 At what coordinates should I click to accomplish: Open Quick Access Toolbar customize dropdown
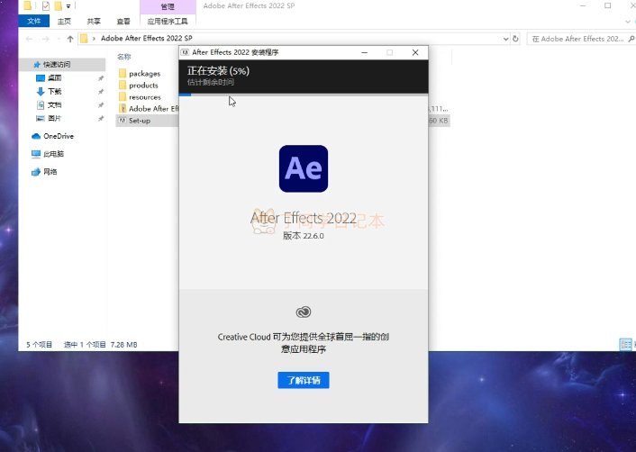point(68,6)
